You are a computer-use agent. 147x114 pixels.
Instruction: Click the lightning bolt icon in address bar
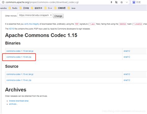pos(111,2)
